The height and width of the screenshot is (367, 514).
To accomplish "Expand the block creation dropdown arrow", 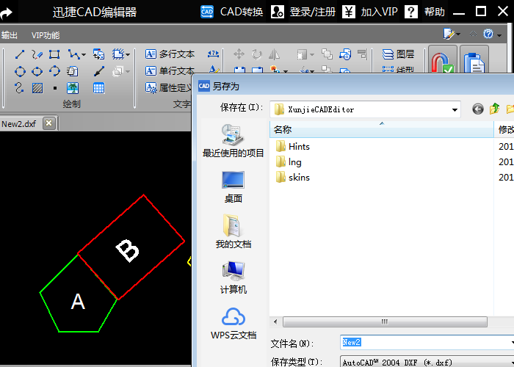I will [x=128, y=54].
